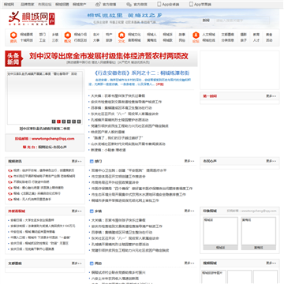The height and width of the screenshot is (284, 284).
Task: Open the 山水龙城社区 reading activity article
Action: [x=128, y=144]
